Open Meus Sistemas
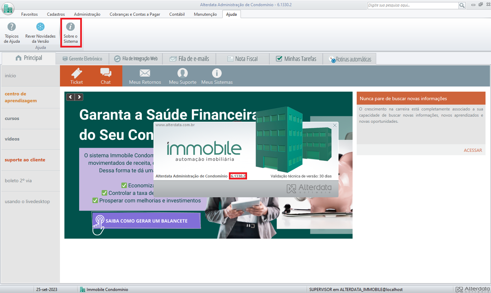 coord(217,76)
